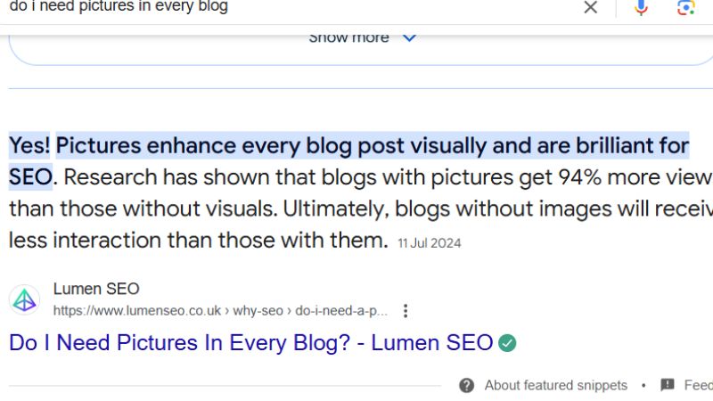This screenshot has width=713, height=401.
Task: Click the Lumen SEO pyramid favicon
Action: point(25,300)
